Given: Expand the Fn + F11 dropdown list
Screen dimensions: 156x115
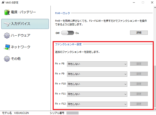Looking at the screenshot, I should pos(97,94).
